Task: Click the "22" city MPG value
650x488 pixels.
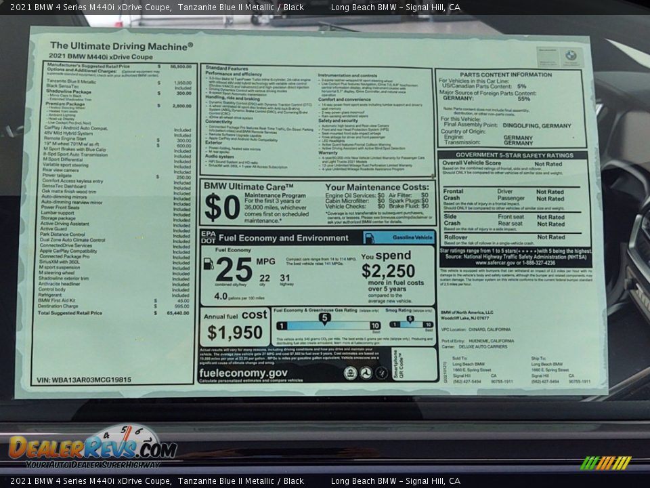Action: [x=265, y=278]
